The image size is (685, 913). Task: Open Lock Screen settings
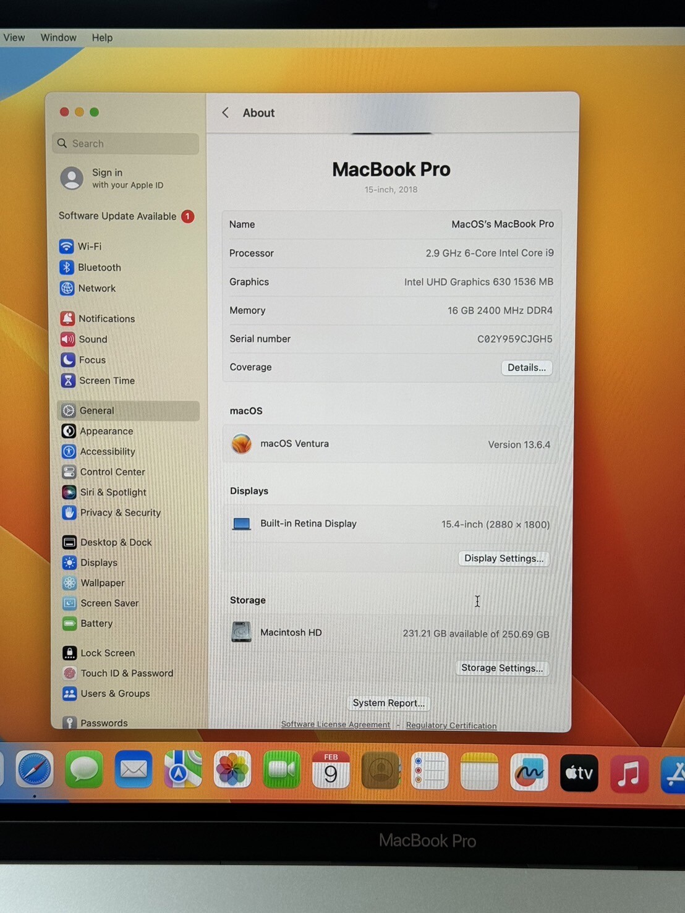(x=99, y=653)
